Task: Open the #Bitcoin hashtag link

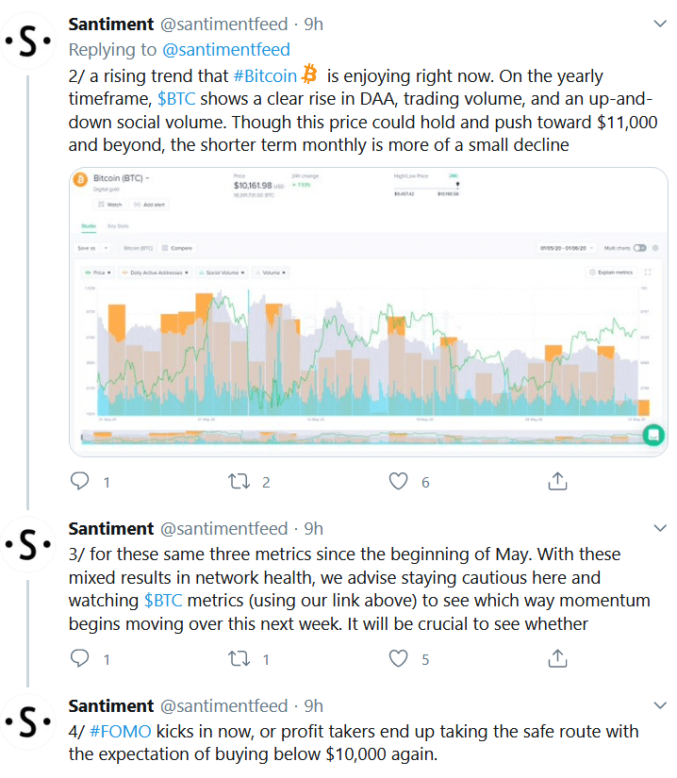Action: (x=265, y=76)
